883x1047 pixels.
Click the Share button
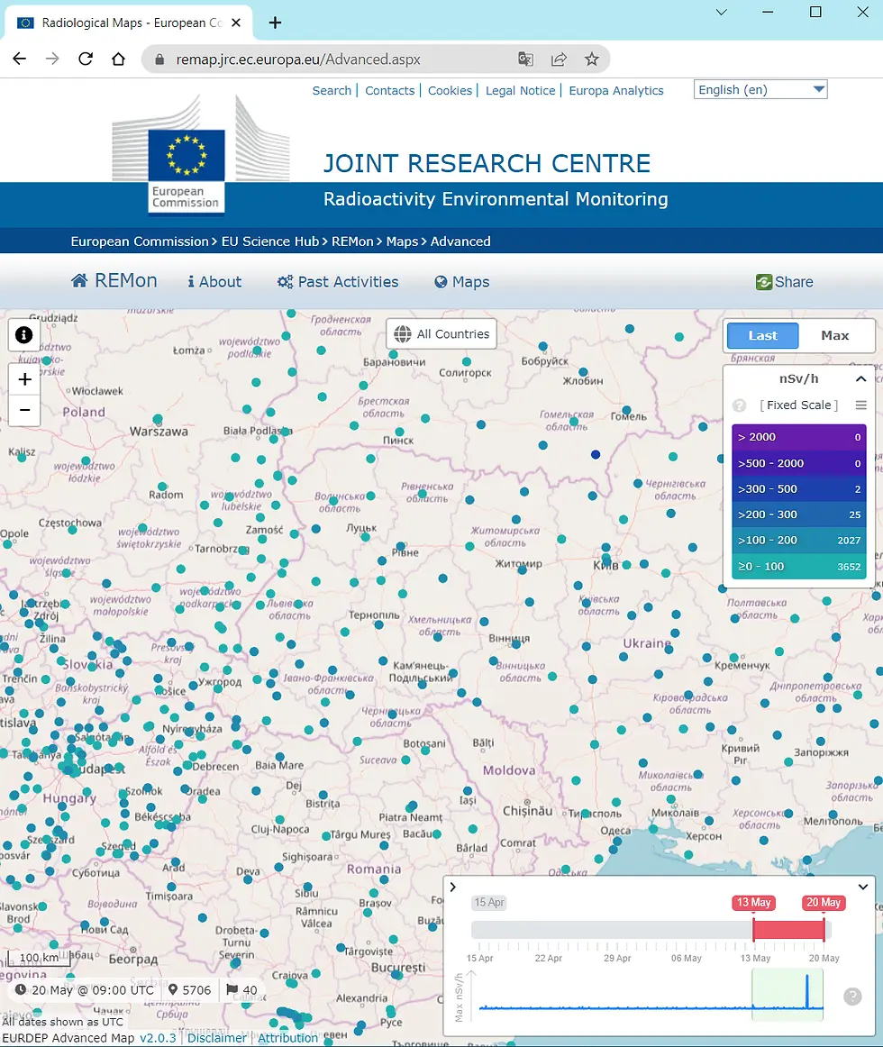click(784, 282)
